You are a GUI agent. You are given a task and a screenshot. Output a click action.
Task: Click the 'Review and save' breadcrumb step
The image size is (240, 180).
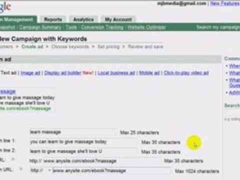[x=145, y=46]
